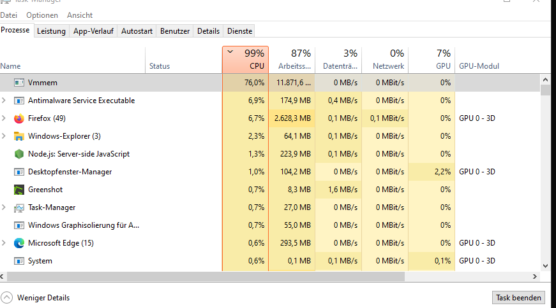Click the Antimalware Service Executable icon
This screenshot has height=308, width=556.
[x=19, y=101]
